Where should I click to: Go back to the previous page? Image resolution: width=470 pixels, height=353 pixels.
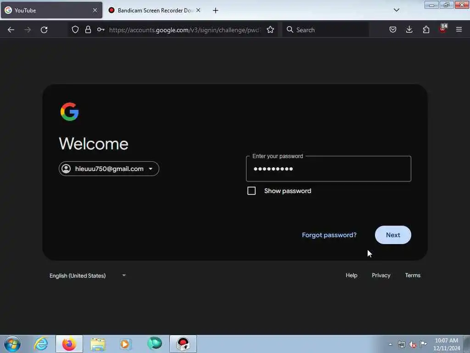(x=11, y=30)
